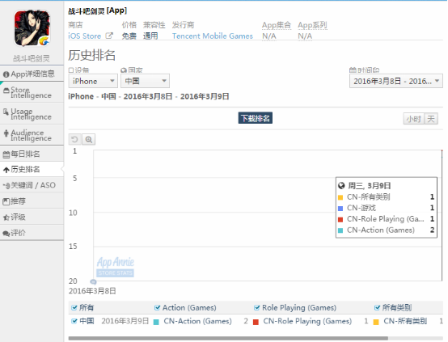448x342 pixels.
Task: Click the yellow CN-所有类别 swatch in table
Action: (376, 322)
